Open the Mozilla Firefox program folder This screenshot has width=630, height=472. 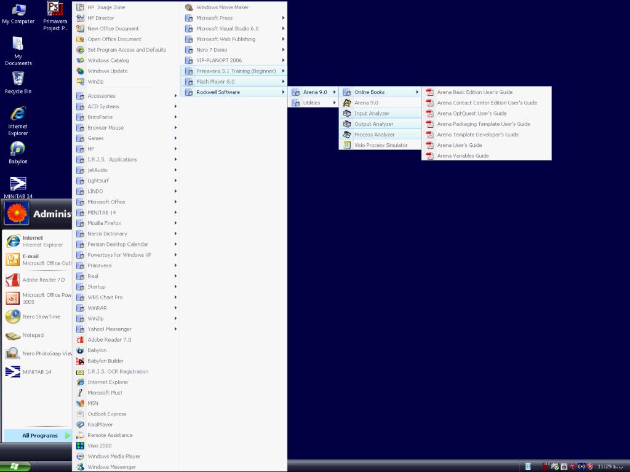[127, 223]
